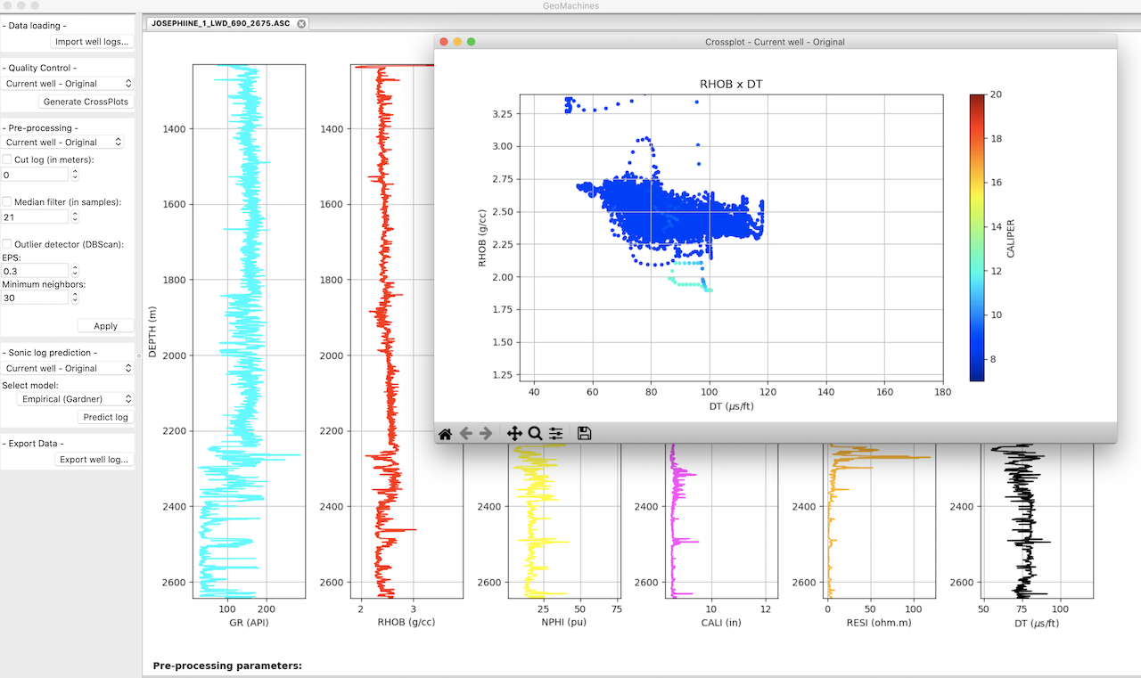
Task: Click the RHOB x DT plot title
Action: pos(731,85)
